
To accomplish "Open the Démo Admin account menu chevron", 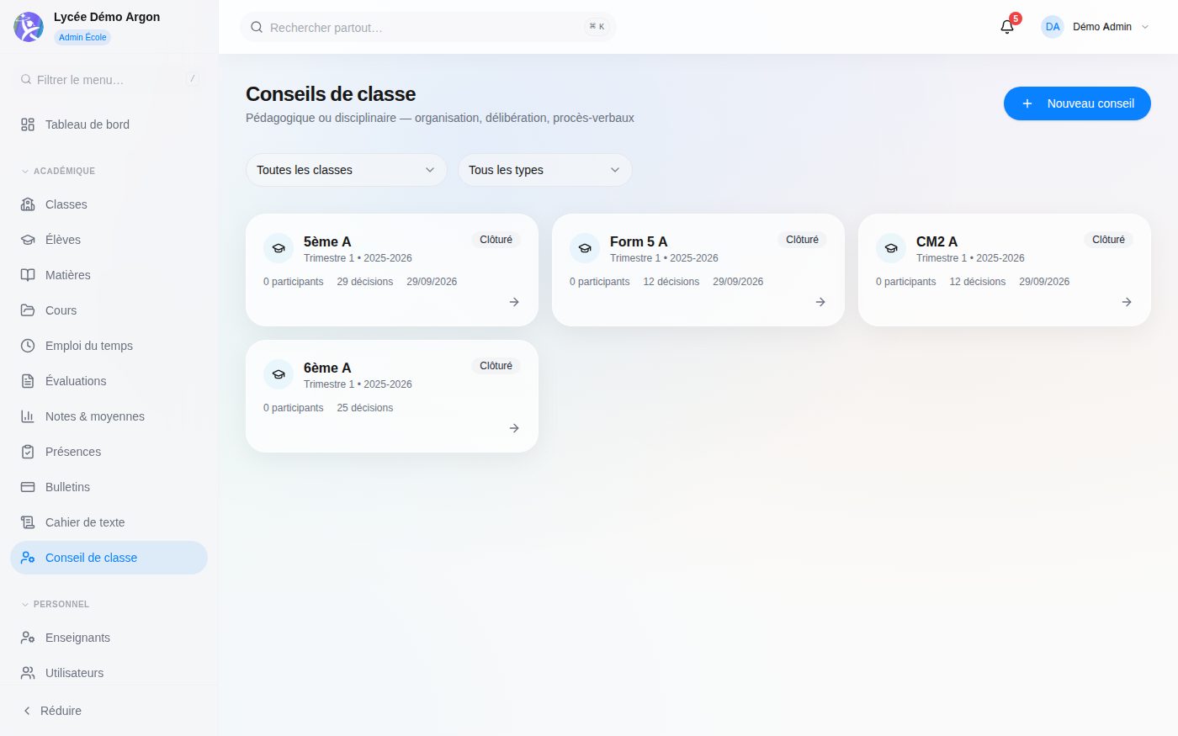I will [x=1144, y=27].
